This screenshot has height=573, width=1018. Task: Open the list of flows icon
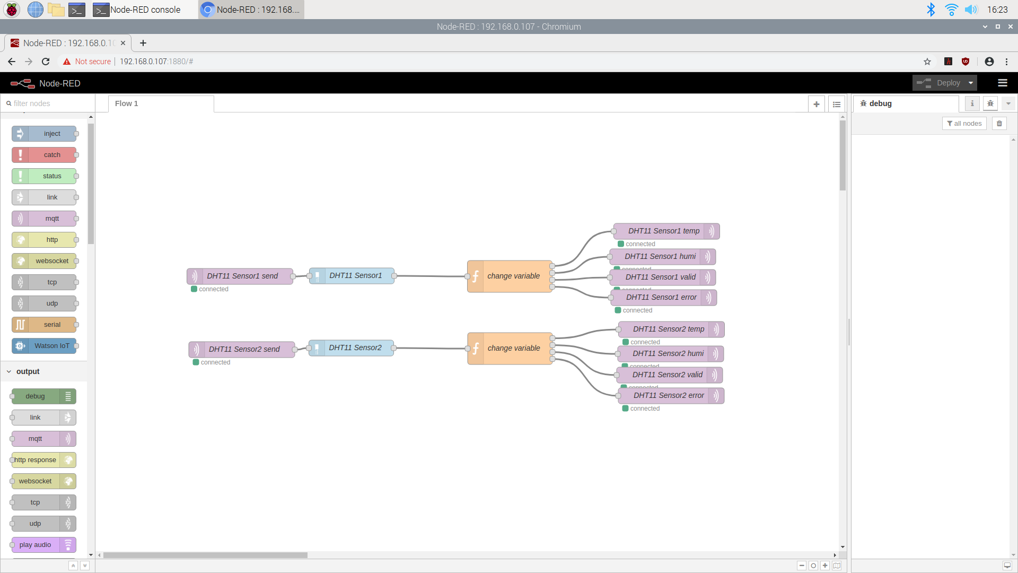(x=837, y=105)
